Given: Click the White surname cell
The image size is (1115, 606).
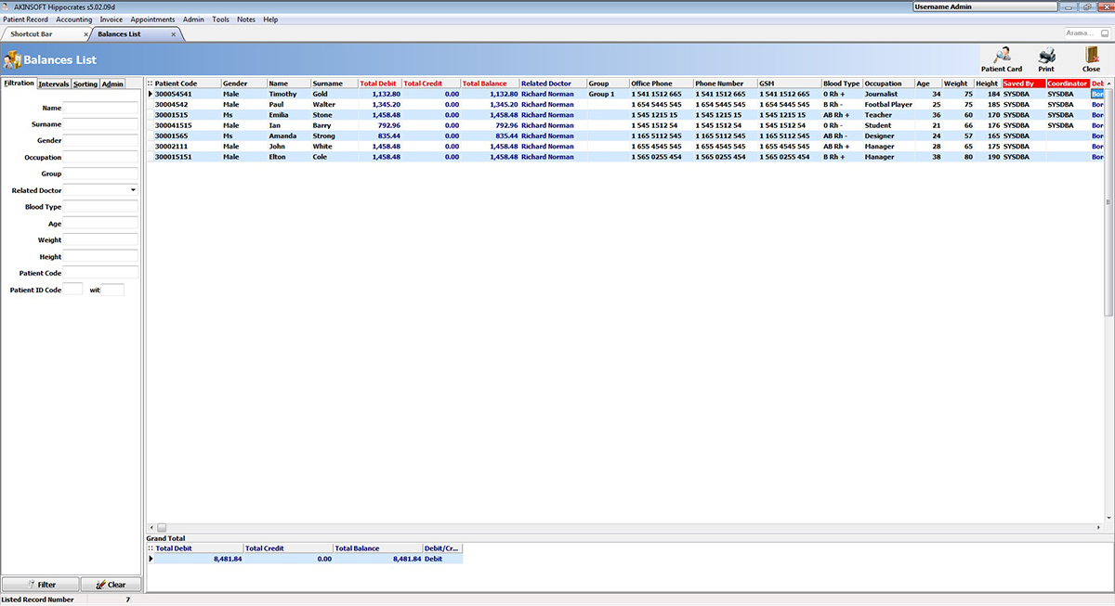Looking at the screenshot, I should 334,147.
